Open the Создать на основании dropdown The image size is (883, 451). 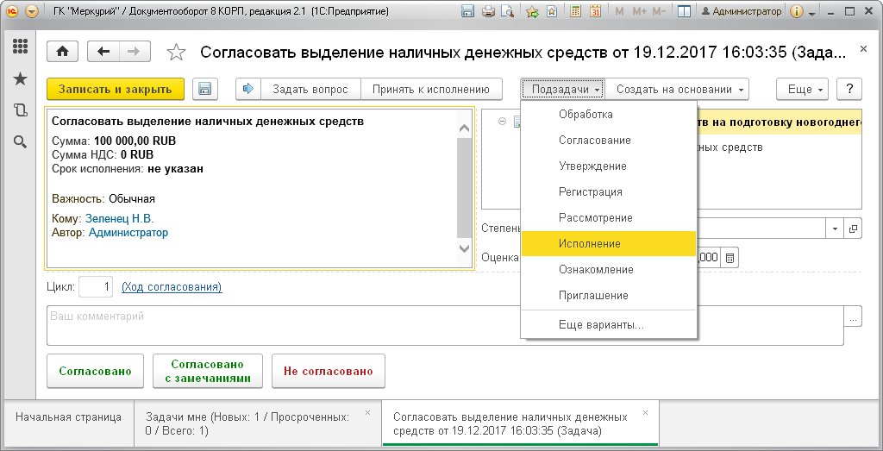click(678, 89)
